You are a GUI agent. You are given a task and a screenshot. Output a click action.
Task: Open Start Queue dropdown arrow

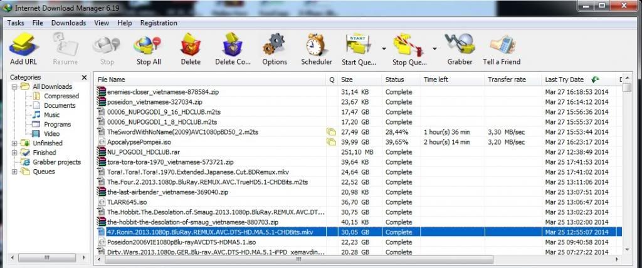(x=384, y=49)
